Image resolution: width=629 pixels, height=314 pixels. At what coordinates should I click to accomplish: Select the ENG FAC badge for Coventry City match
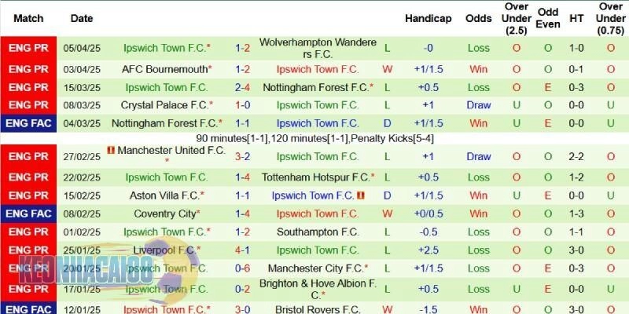28,214
